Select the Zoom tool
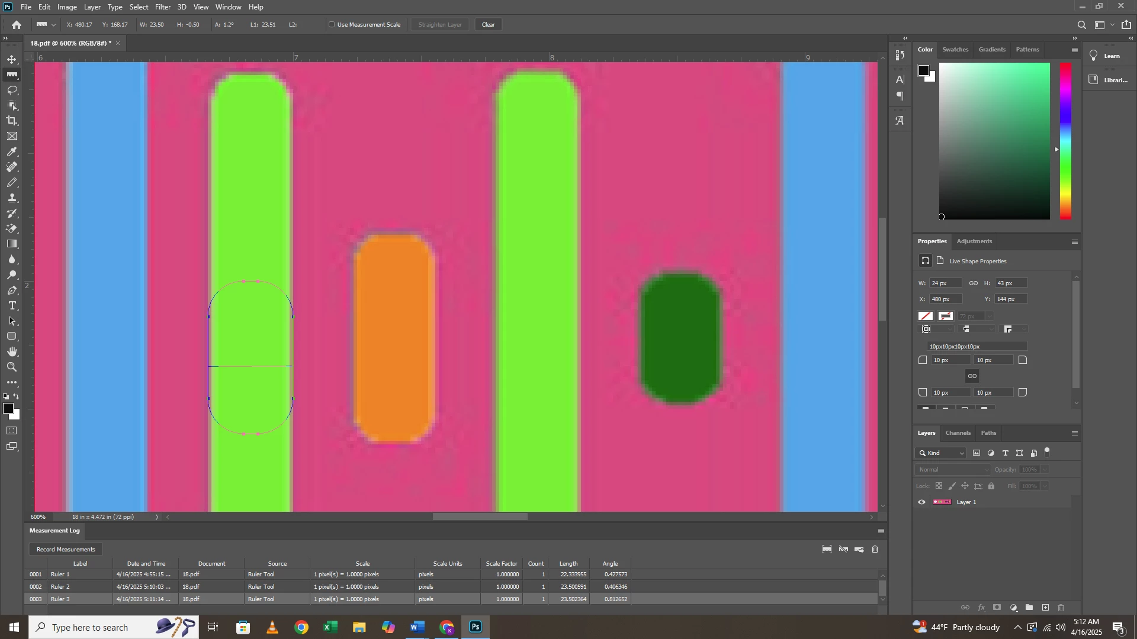This screenshot has width=1137, height=639. tap(12, 367)
